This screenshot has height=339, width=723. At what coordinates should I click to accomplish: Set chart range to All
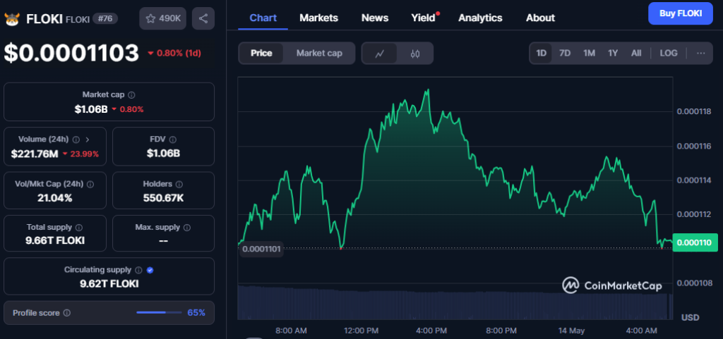click(x=636, y=53)
